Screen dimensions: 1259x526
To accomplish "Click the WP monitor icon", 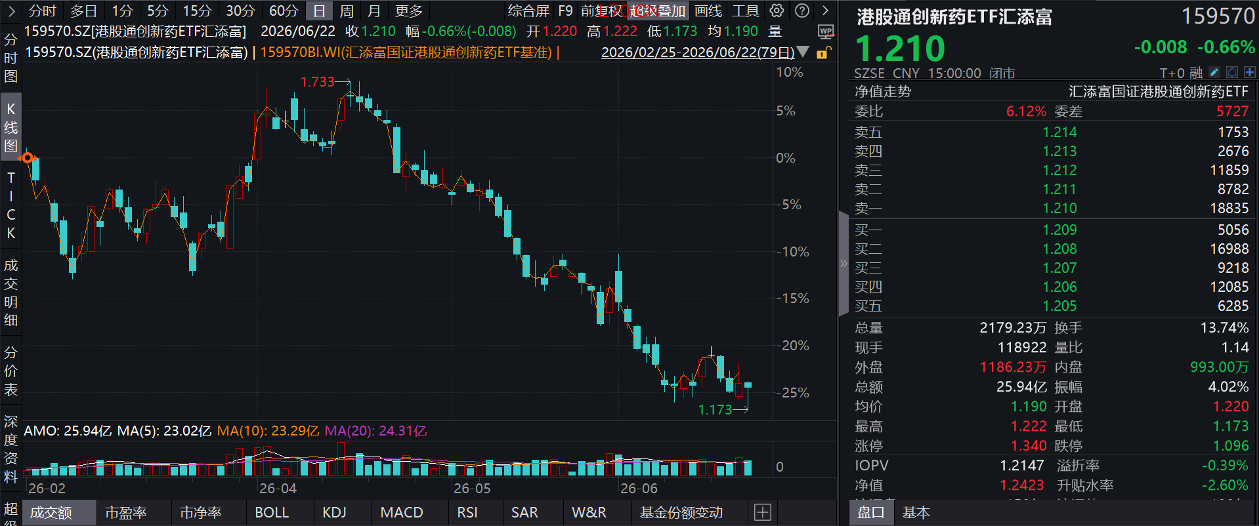I will [x=826, y=31].
